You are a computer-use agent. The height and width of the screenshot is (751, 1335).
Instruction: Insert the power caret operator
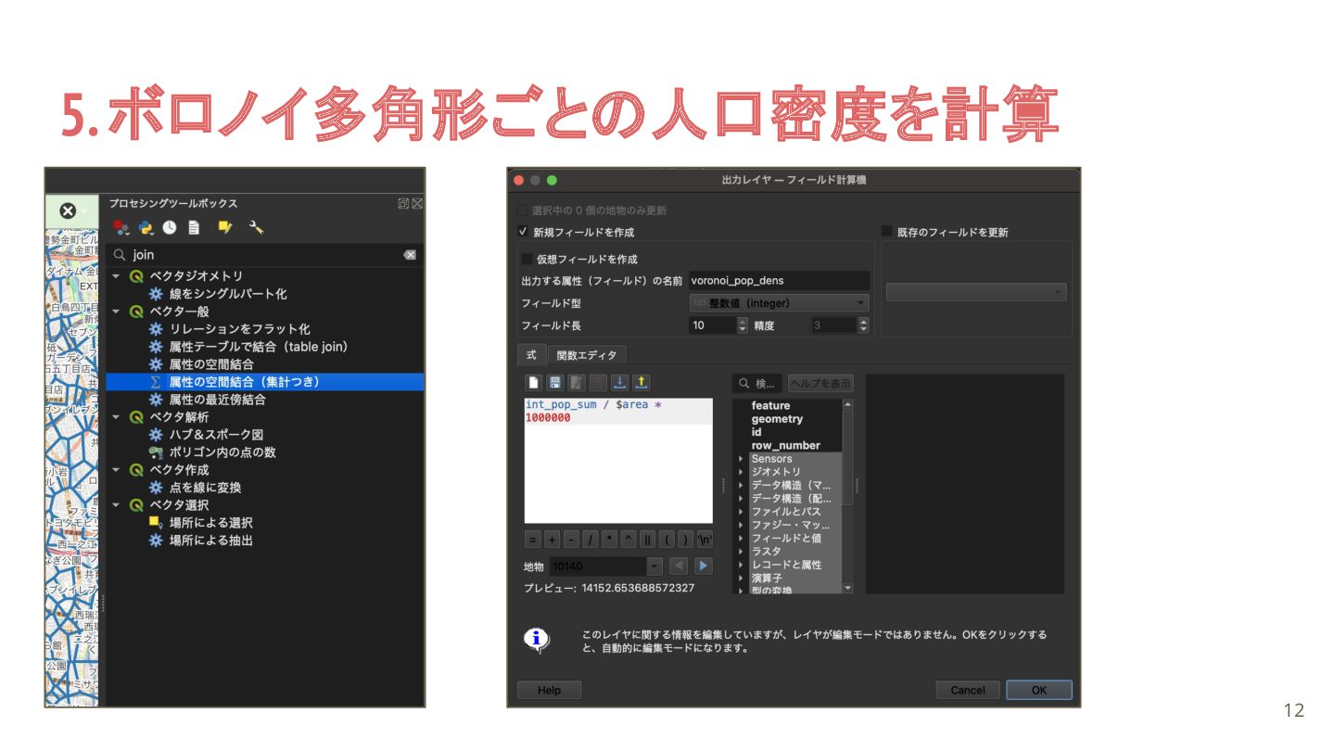coord(629,540)
